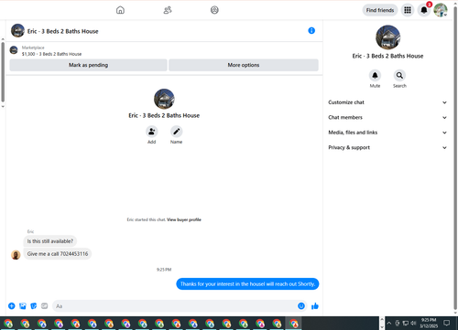The image size is (458, 330).
Task: Click the Add people icon
Action: coord(152,132)
